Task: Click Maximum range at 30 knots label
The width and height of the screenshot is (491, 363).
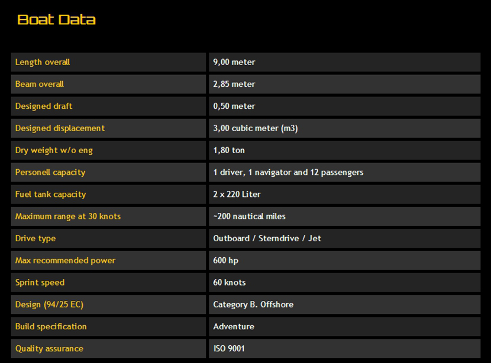Action: click(x=68, y=216)
